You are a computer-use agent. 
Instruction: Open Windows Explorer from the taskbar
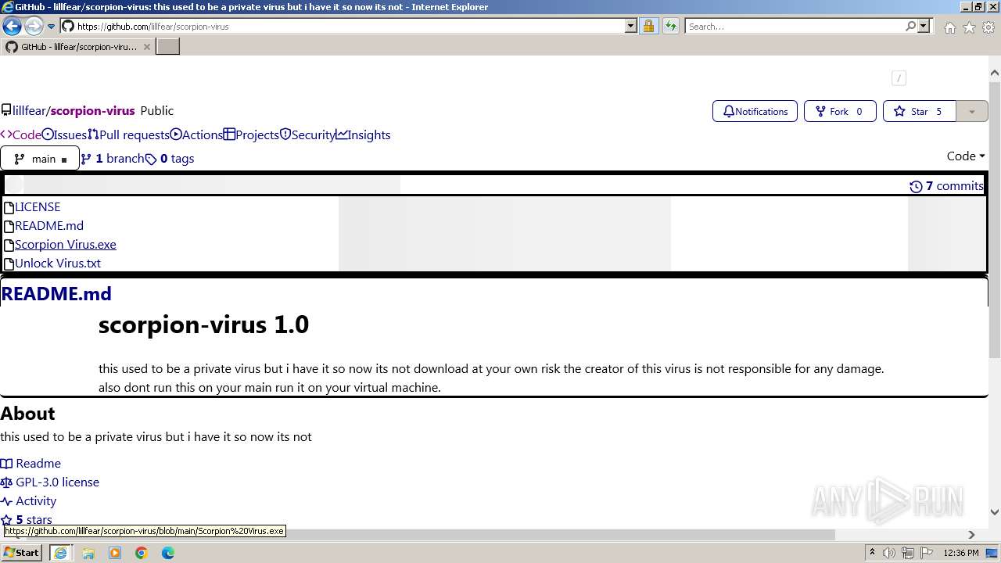tap(88, 553)
